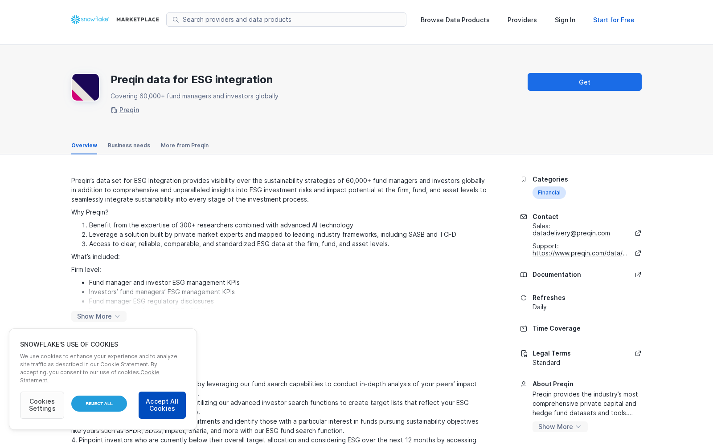Click the Refreshes circular arrow icon
713x445 pixels.
coord(524,298)
